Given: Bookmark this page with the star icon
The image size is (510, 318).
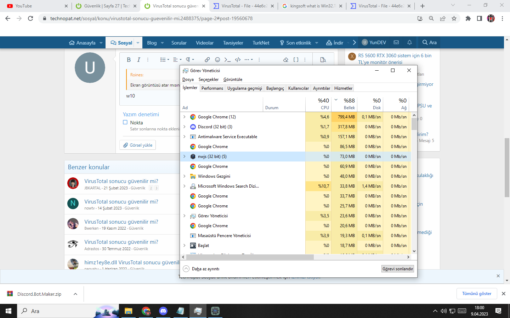Looking at the screenshot, I should tap(454, 18).
